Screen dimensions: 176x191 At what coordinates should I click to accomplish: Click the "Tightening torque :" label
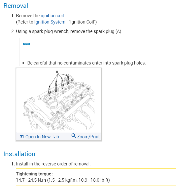35,174
